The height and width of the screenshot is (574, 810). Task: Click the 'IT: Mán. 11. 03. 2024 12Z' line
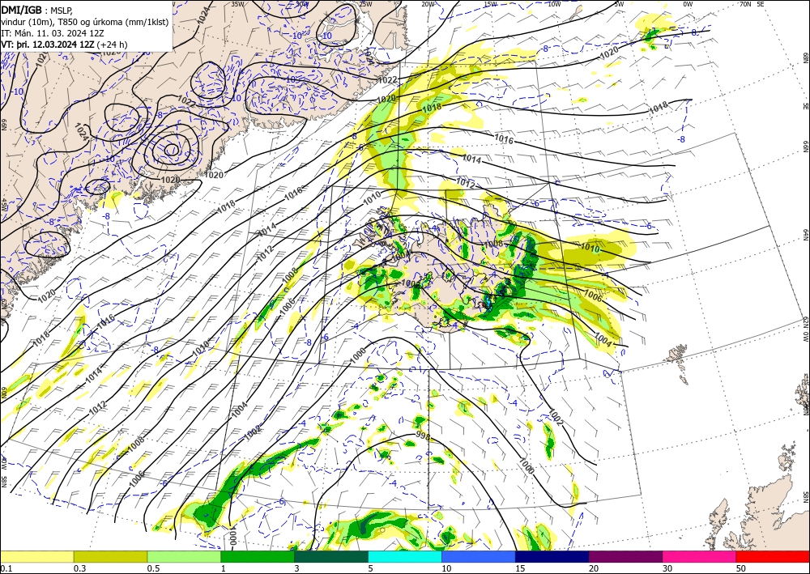[x=53, y=33]
